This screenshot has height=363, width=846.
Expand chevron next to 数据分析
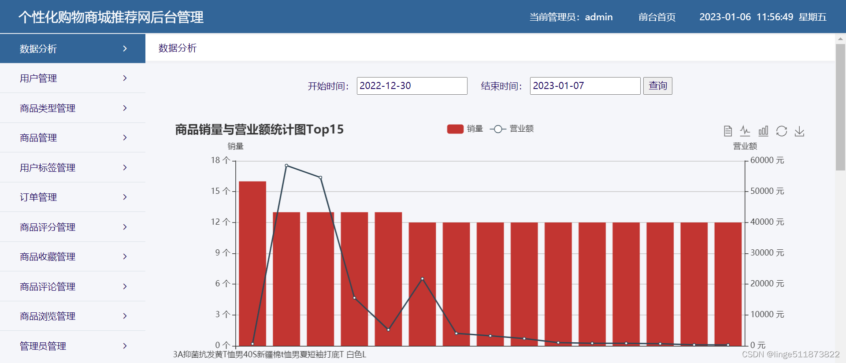click(125, 48)
